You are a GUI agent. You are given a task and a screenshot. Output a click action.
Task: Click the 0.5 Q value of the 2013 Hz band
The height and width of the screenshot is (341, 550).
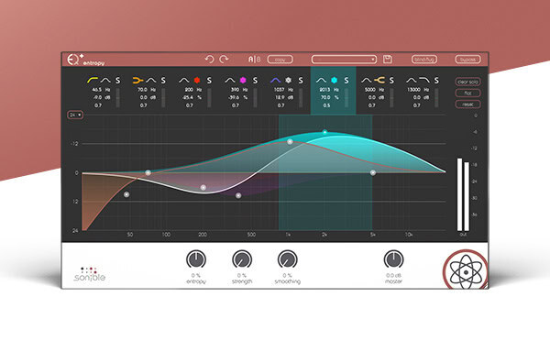(x=326, y=105)
